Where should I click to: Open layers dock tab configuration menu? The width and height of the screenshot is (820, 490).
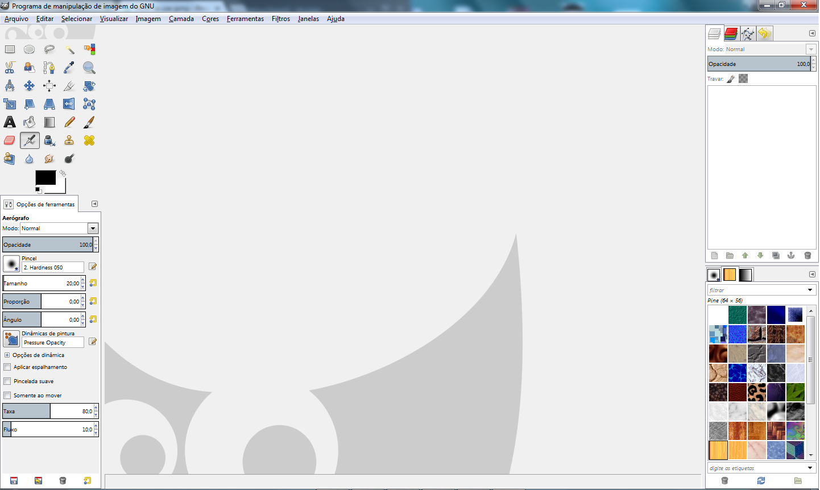pyautogui.click(x=812, y=34)
